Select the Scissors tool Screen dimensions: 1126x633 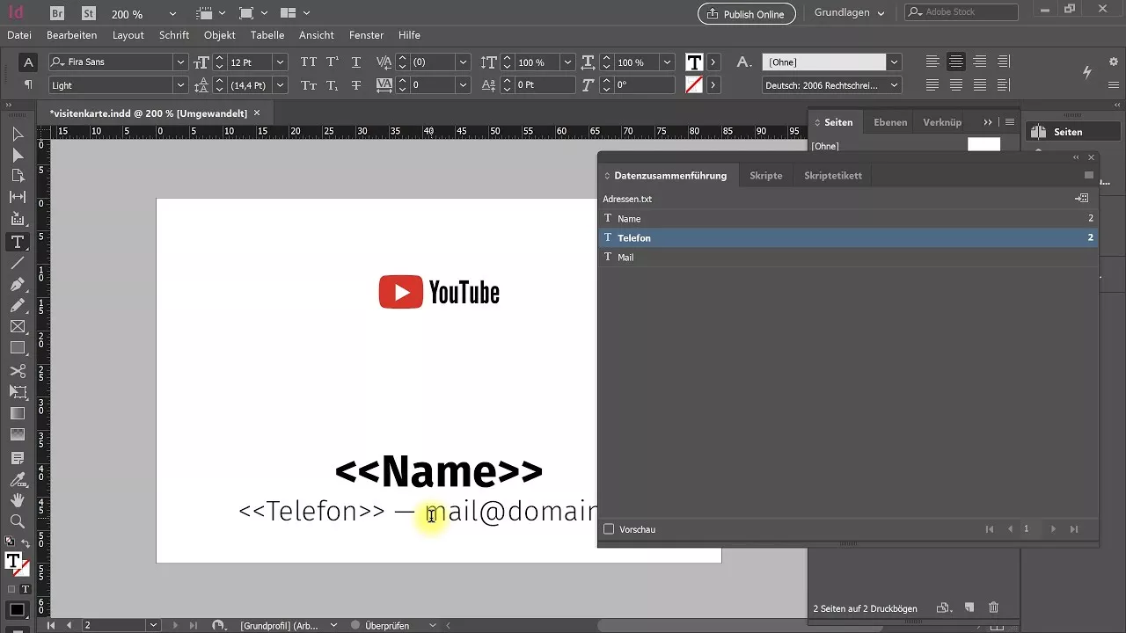click(x=18, y=370)
